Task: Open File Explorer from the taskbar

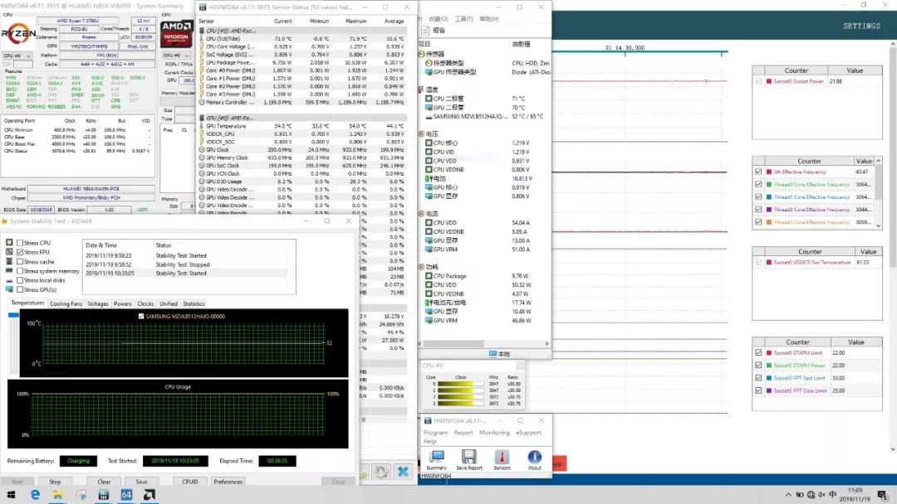Action: pyautogui.click(x=59, y=495)
